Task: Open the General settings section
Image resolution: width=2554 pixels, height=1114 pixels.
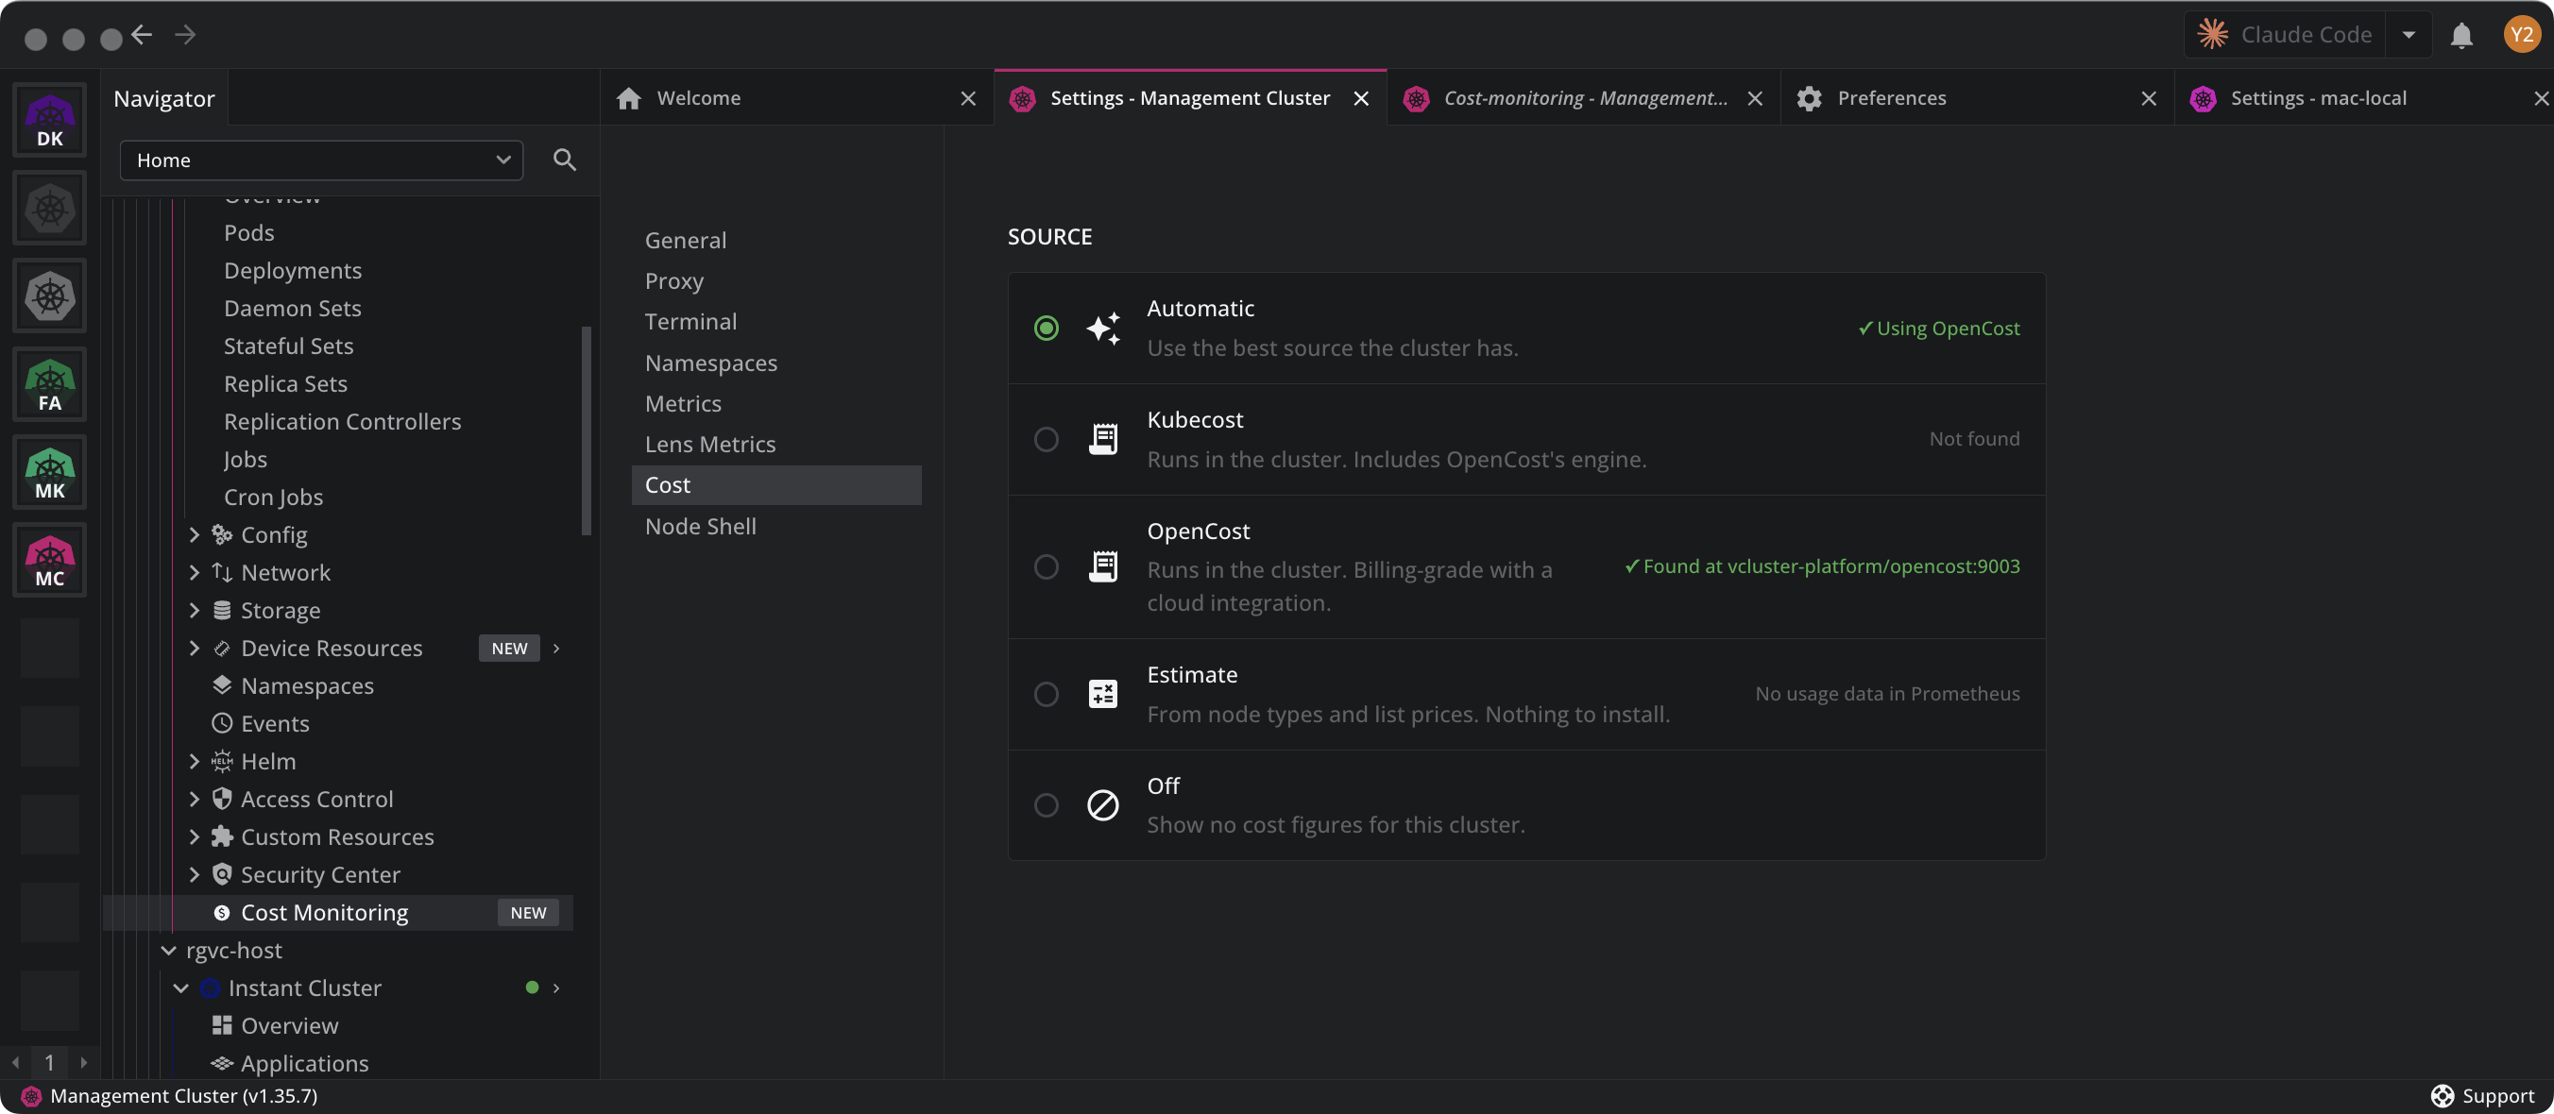Action: pos(776,241)
